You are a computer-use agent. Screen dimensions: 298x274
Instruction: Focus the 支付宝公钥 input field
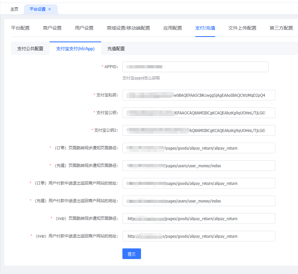(x=199, y=113)
